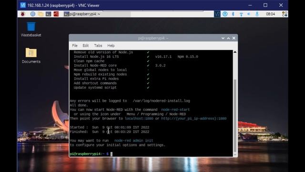305x172 pixels.
Task: Launch Terminal from the panel launcher
Action: click(48, 14)
